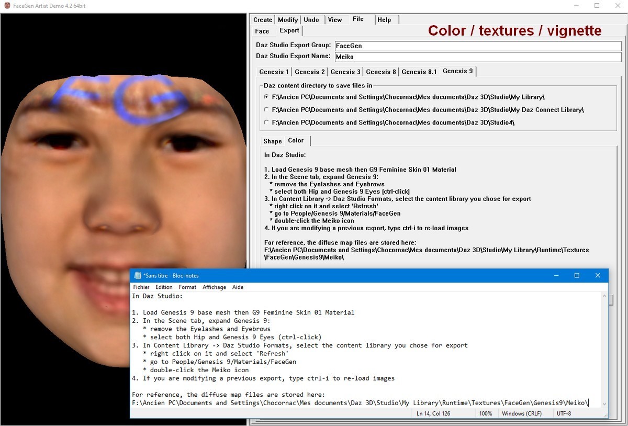
Task: Click 'double-click the Meiko icon' line in Bloc-notes
Action: pos(196,370)
